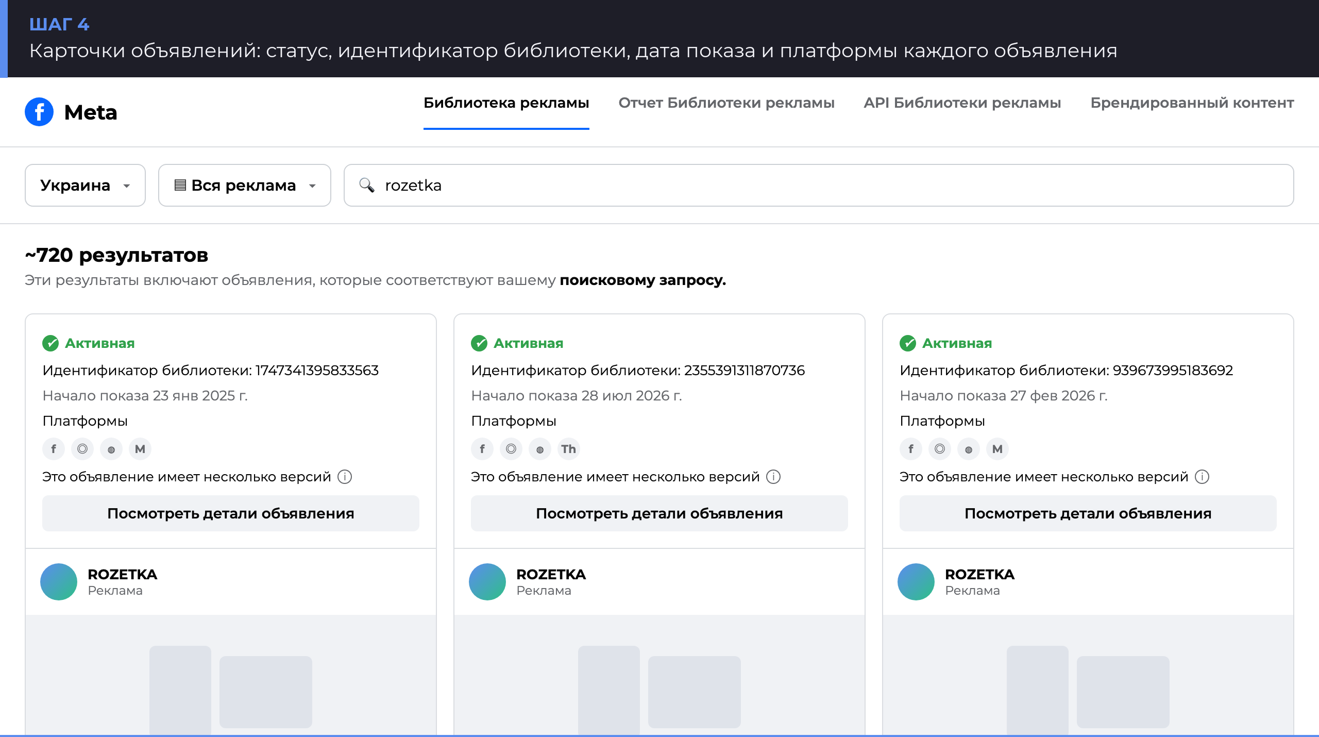Click the Facebook platform icon in ad 2355391311870736
1319x737 pixels.
(x=482, y=449)
